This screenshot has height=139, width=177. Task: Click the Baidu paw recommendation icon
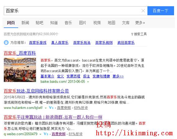6,43
